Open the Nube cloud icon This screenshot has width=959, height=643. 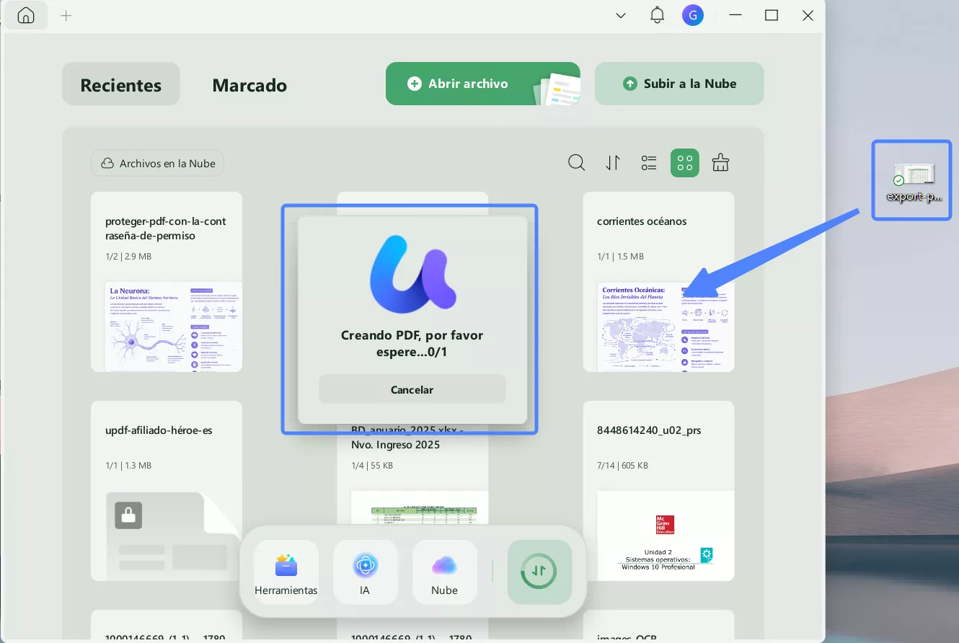[445, 572]
